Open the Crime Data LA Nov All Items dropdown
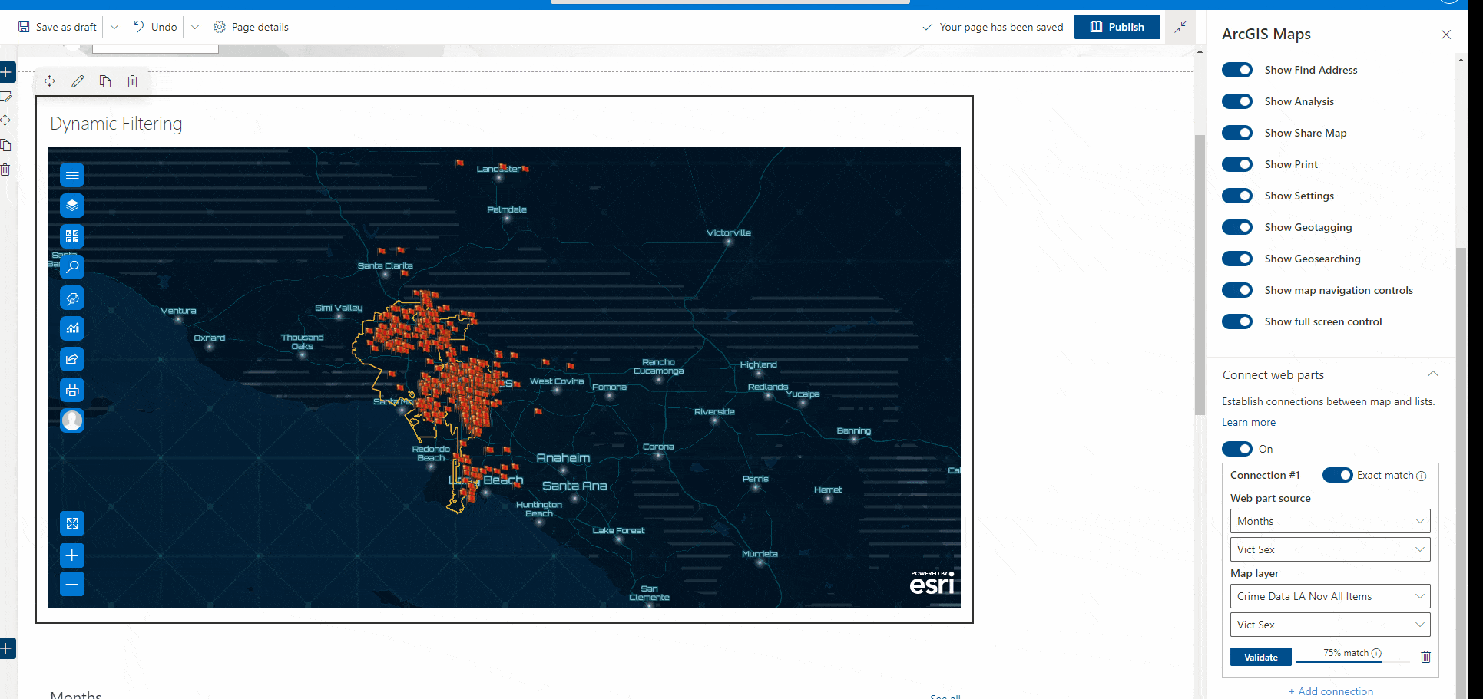Image resolution: width=1483 pixels, height=699 pixels. (x=1330, y=596)
